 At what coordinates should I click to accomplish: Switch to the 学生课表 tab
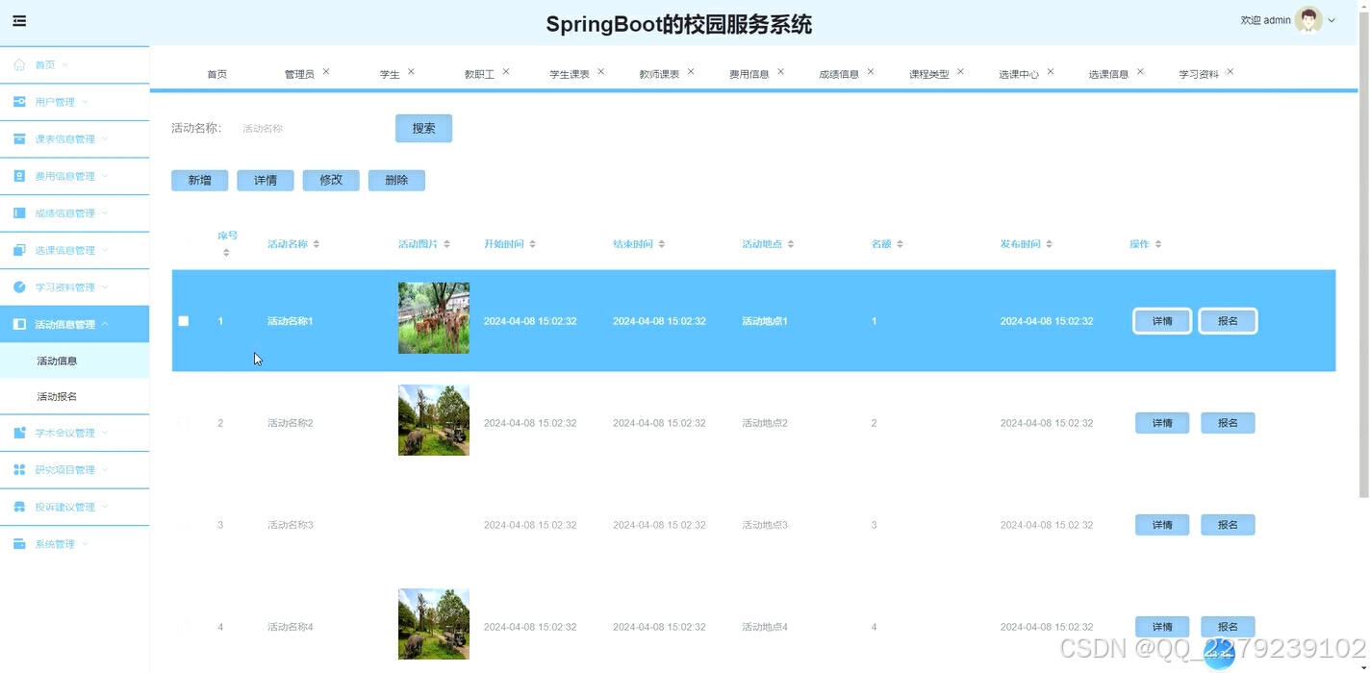[x=569, y=72]
